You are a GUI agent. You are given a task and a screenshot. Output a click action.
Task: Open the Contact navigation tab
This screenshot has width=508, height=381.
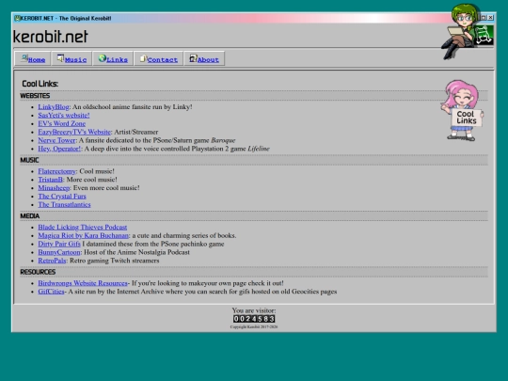(x=158, y=58)
